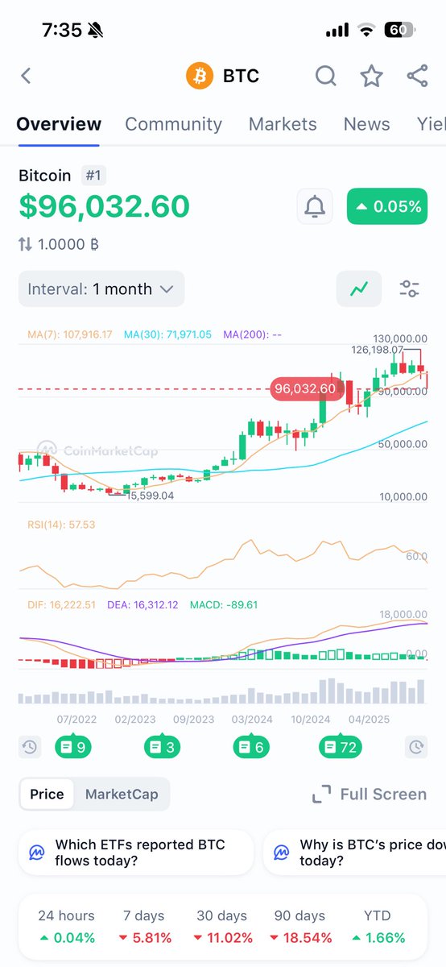Viewport: 446px width, 967px height.
Task: Tap the 30 days performance stat
Action: click(223, 926)
